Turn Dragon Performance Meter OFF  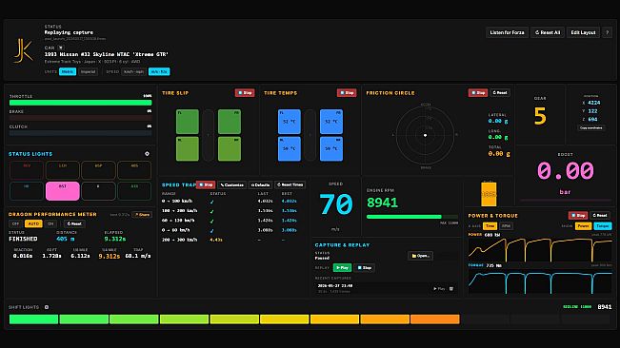coord(15,223)
